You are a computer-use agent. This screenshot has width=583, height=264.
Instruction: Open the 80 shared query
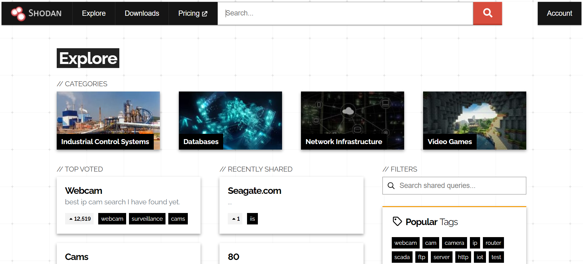233,257
